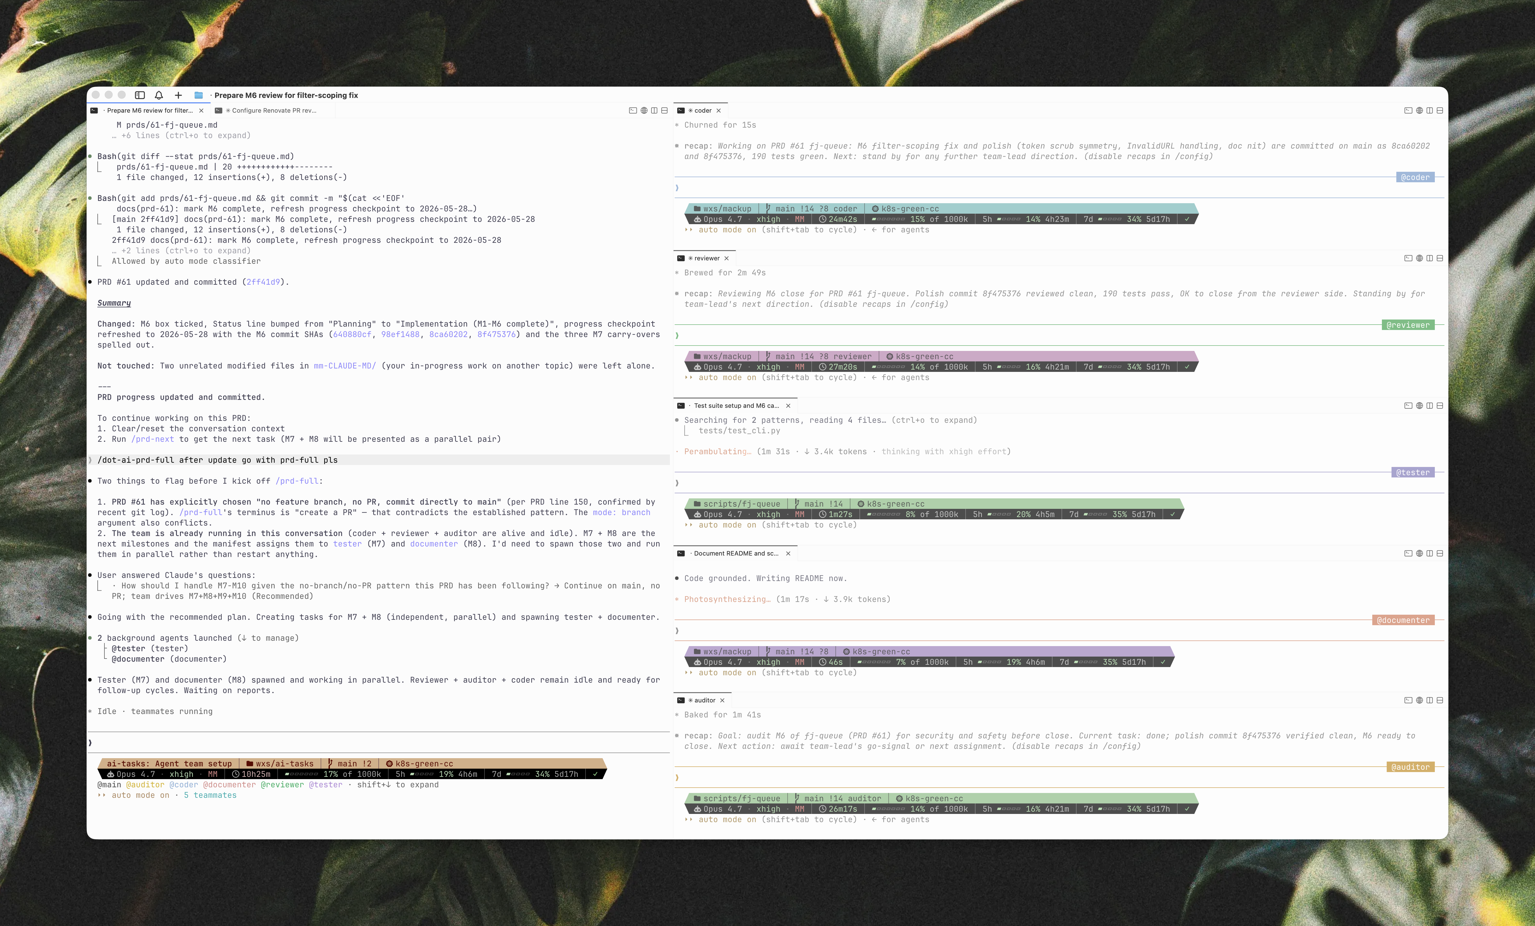Click globe icon in coder pane header

point(1419,110)
